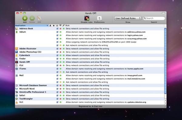Select the Microsoft Database Daemon name
The height and width of the screenshot is (120, 182).
(x=33, y=85)
